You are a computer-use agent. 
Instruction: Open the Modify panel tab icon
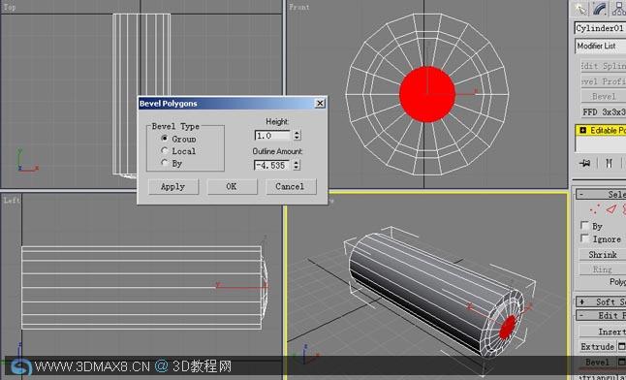tap(599, 9)
